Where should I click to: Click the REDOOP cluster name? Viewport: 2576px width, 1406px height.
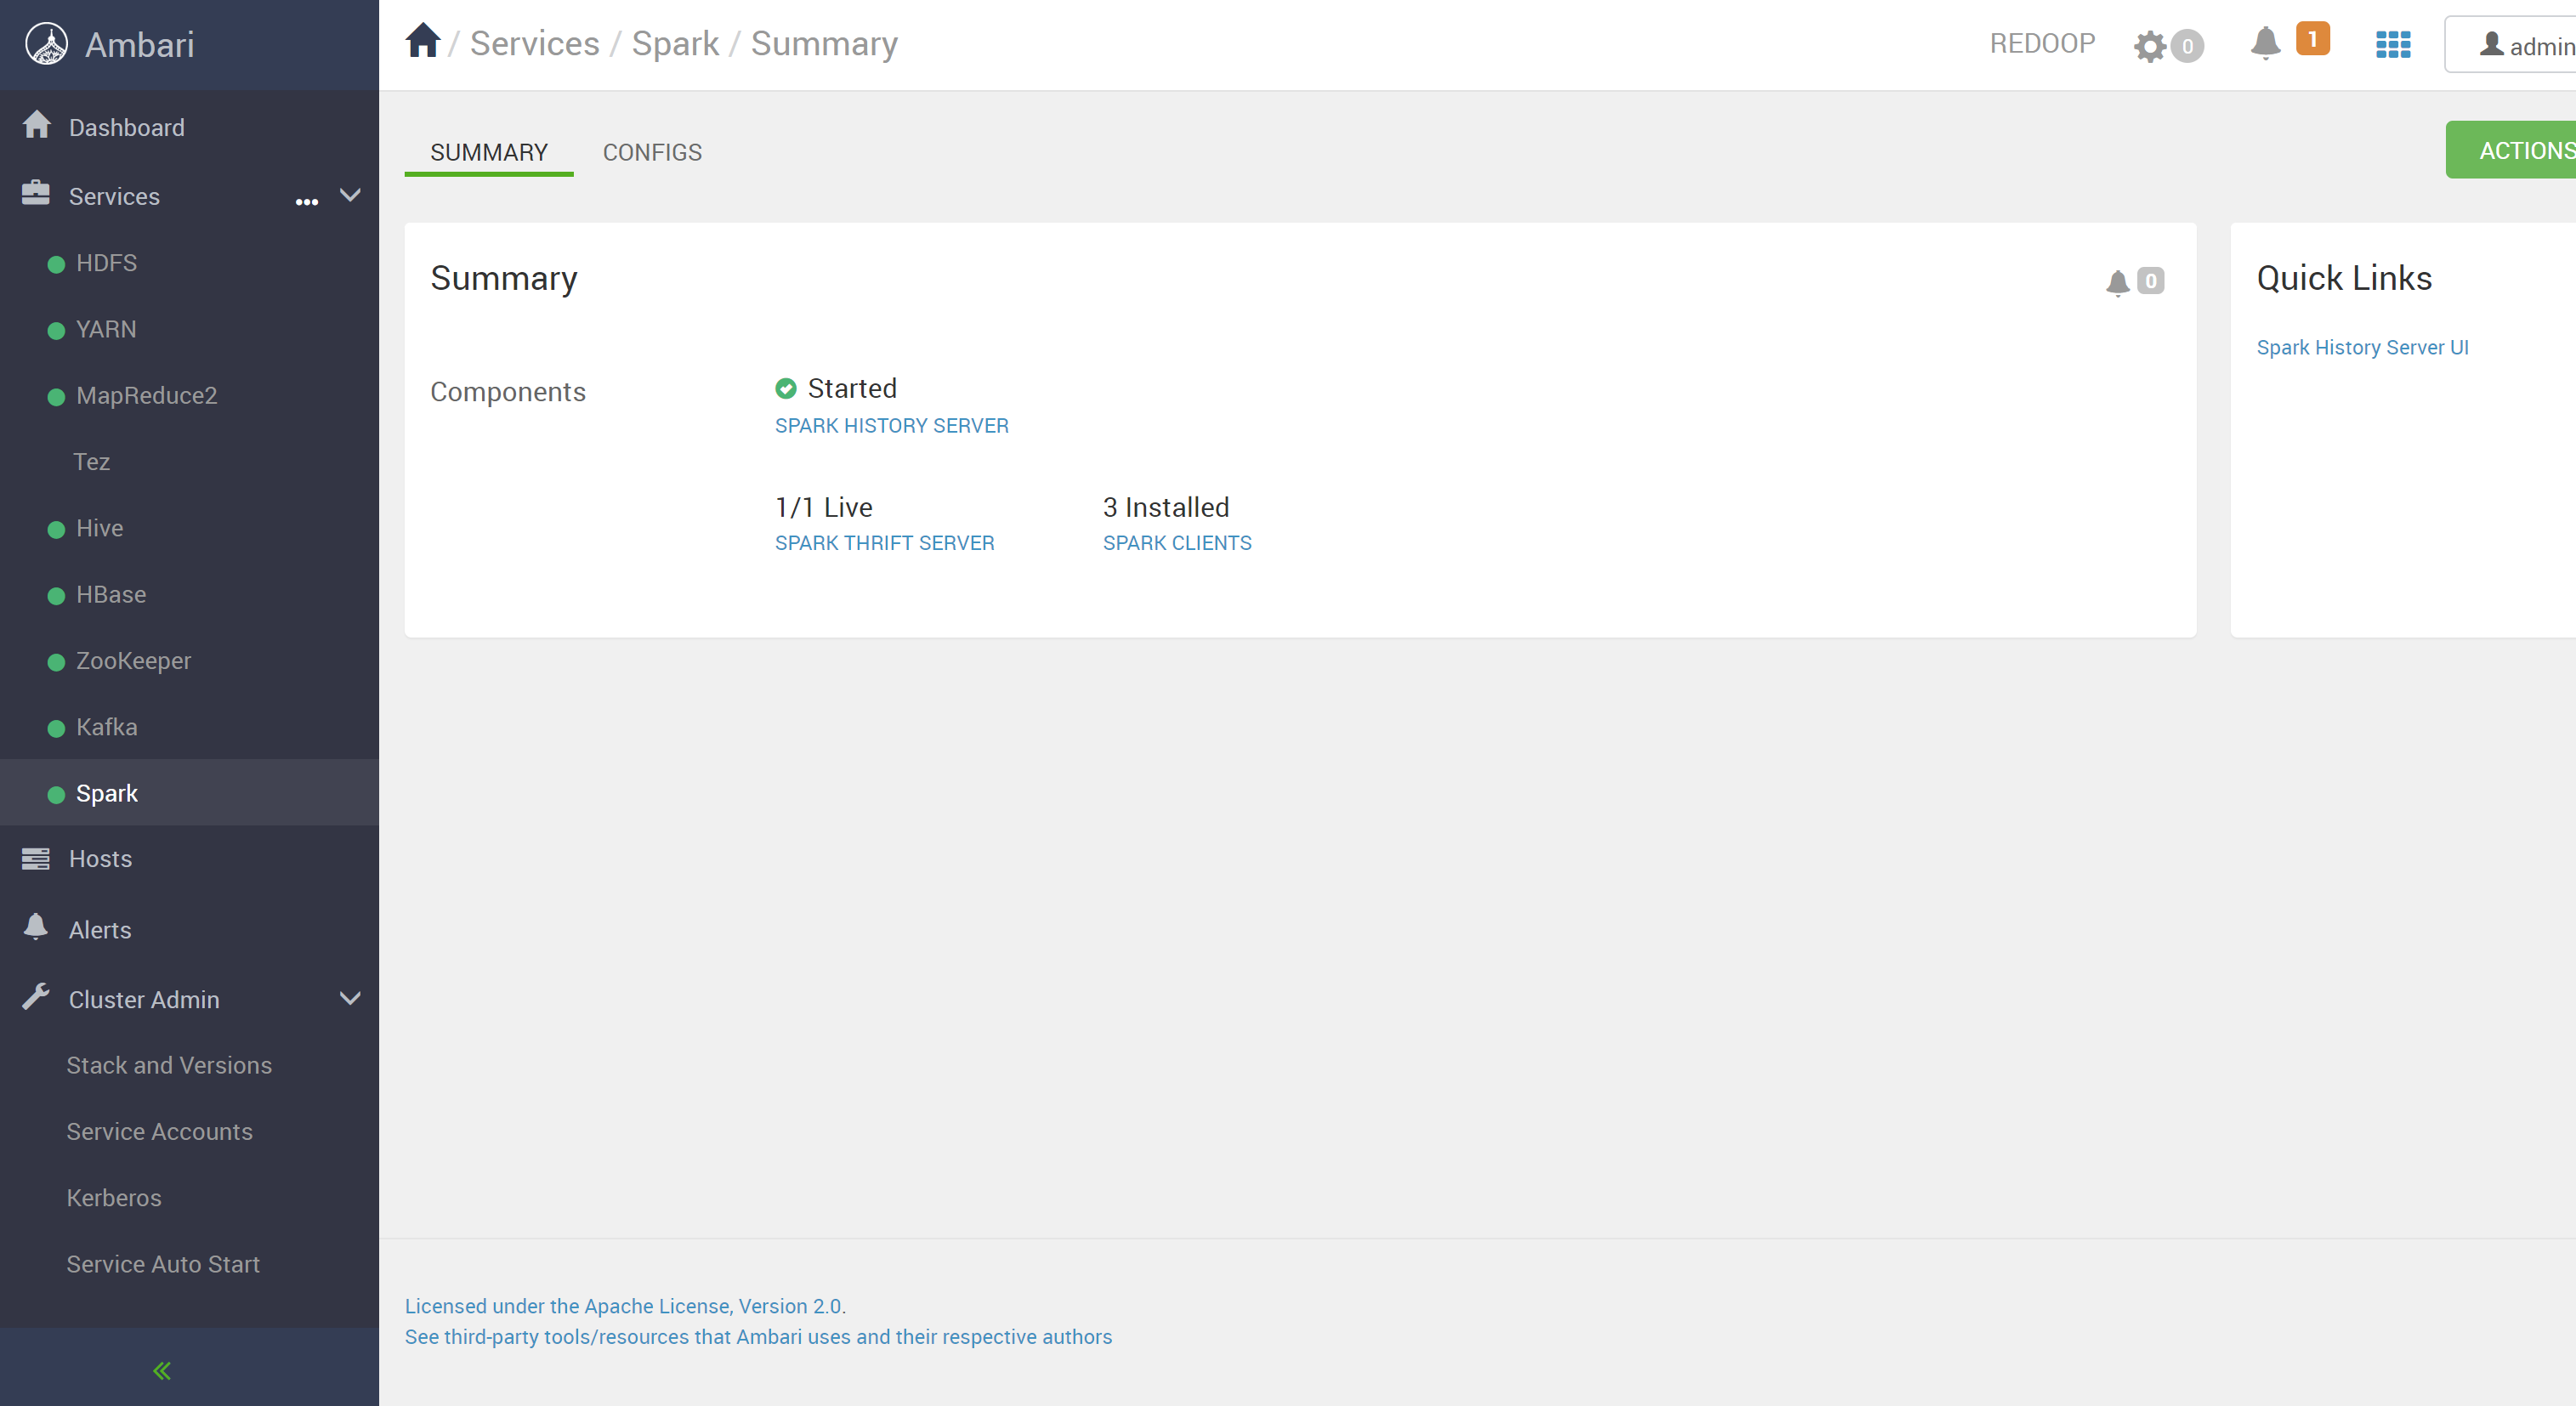[x=2042, y=43]
